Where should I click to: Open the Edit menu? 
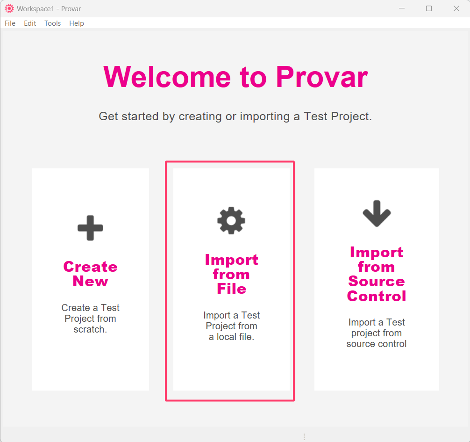pyautogui.click(x=30, y=23)
